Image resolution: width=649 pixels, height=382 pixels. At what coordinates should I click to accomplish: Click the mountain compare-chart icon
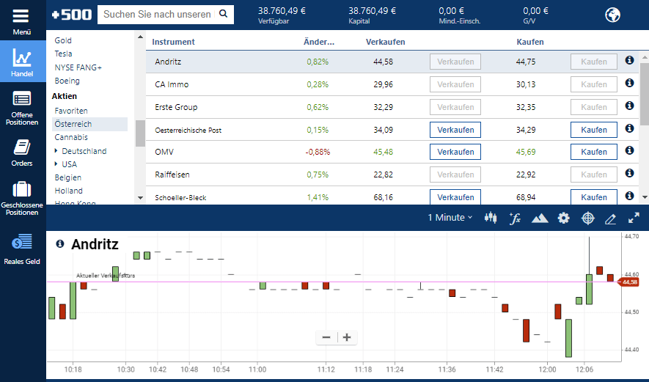click(x=540, y=218)
